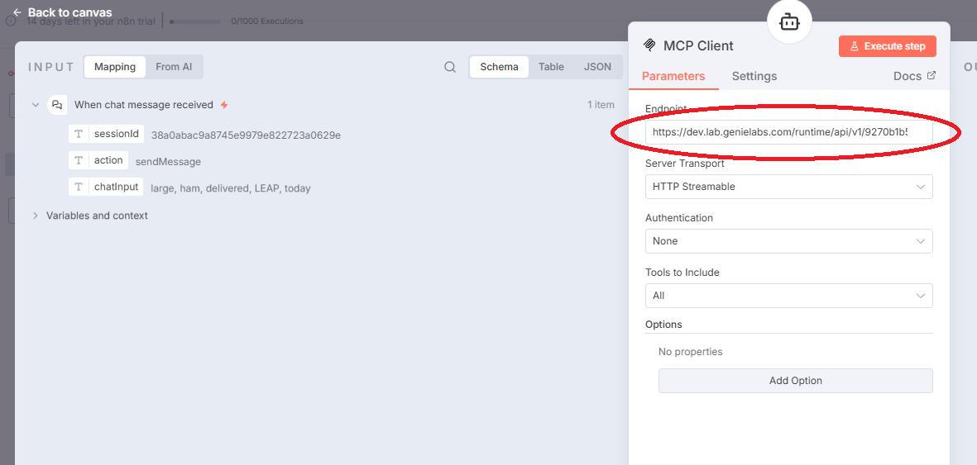This screenshot has width=977, height=465.
Task: Open the Authentication dropdown
Action: (789, 241)
